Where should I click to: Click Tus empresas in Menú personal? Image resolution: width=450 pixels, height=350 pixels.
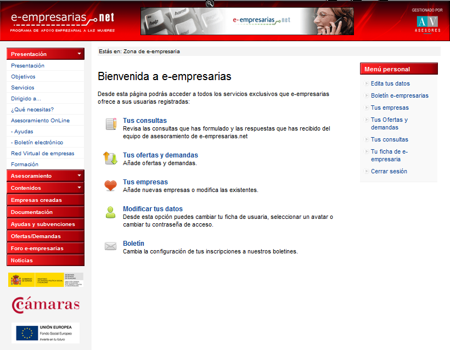click(390, 108)
